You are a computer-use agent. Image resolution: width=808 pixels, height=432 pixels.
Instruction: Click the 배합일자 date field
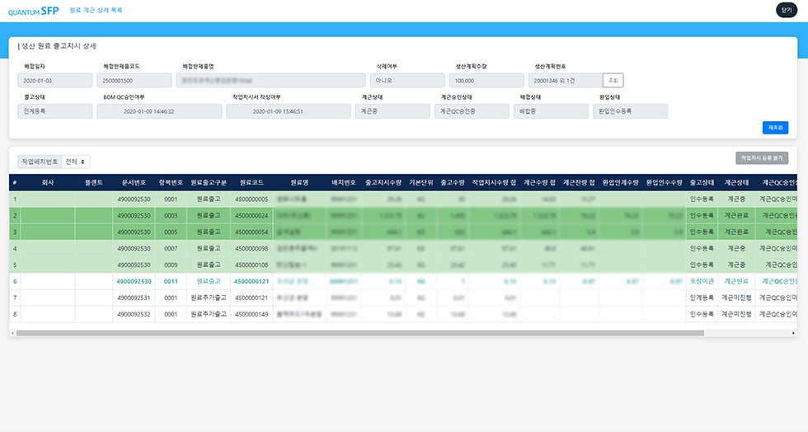pyautogui.click(x=55, y=81)
